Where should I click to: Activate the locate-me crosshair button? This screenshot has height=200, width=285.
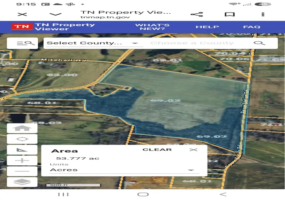[x=22, y=139]
